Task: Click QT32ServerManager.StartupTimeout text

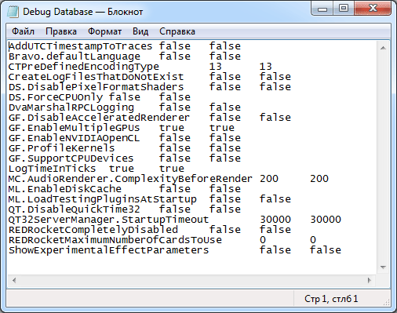Action: (108, 220)
